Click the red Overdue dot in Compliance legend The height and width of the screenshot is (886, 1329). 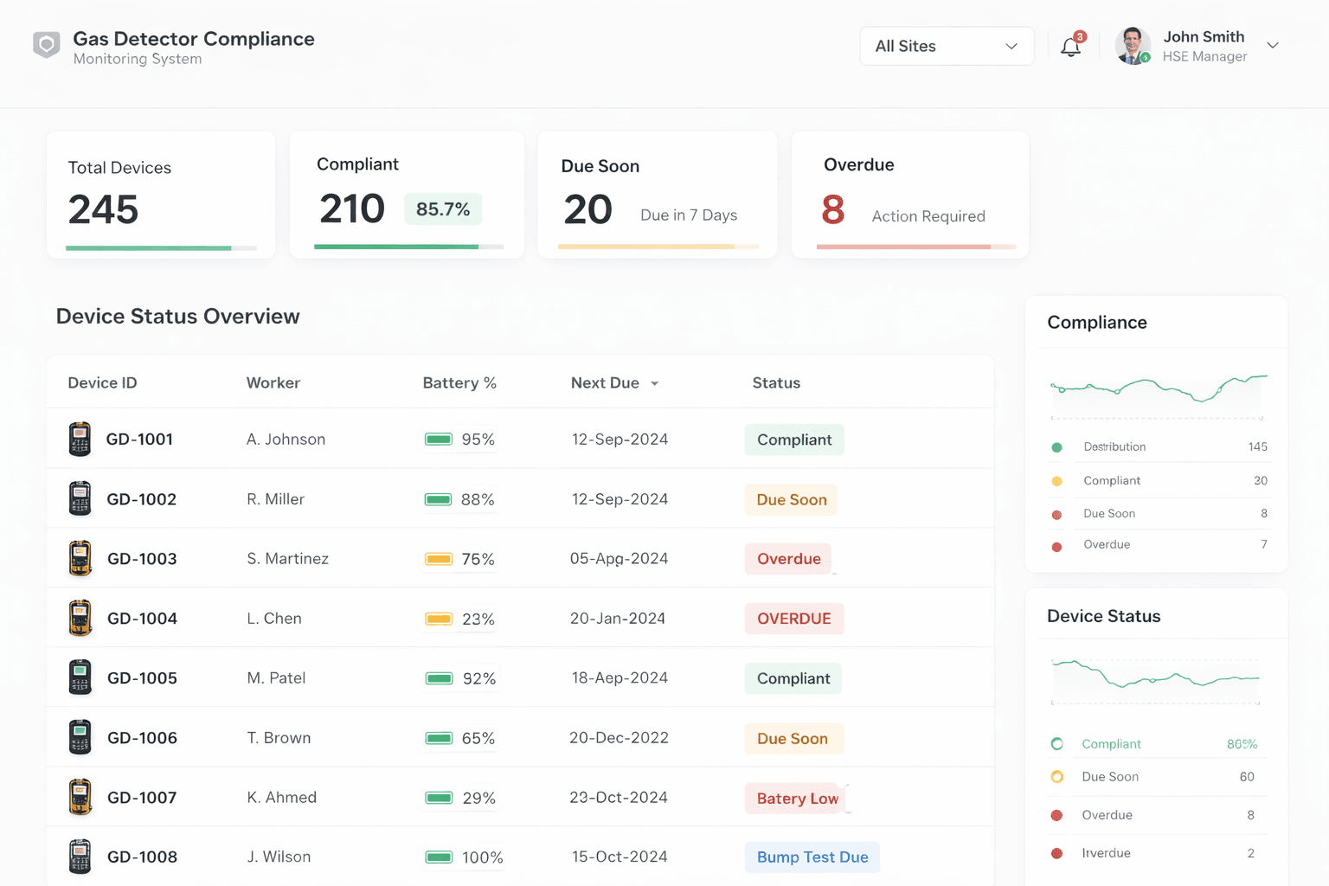pyautogui.click(x=1056, y=544)
